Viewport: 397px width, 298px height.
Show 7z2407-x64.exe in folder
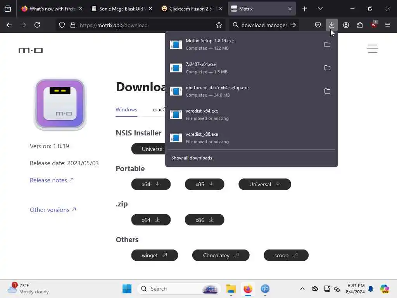pyautogui.click(x=327, y=68)
